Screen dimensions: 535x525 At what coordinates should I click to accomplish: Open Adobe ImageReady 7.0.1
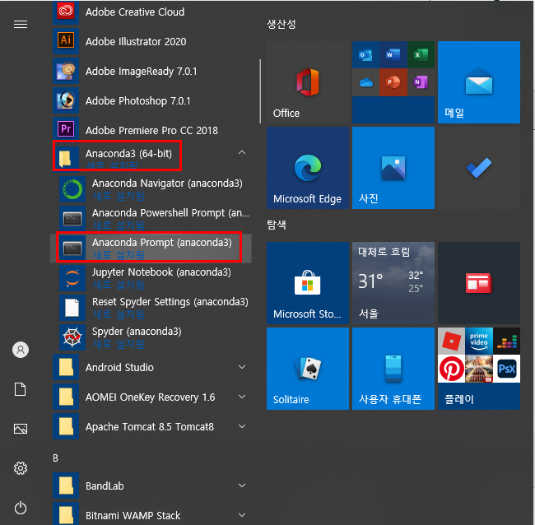click(152, 71)
